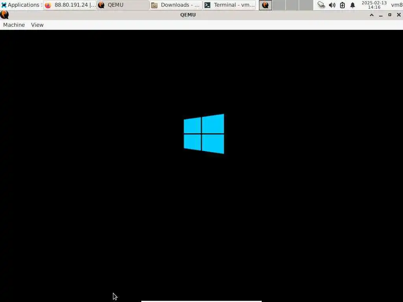Viewport: 403px width, 302px height.
Task: Click the Windows logo in the VM display
Action: coord(204,134)
